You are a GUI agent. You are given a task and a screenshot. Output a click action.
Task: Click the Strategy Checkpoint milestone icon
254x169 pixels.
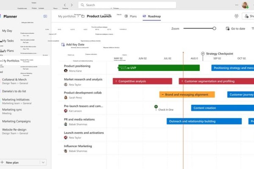click(x=203, y=54)
